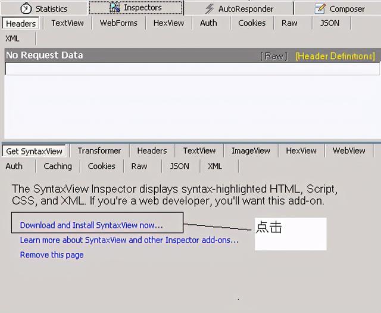
Task: Click the Statistics stopwatch icon
Action: [x=26, y=9]
